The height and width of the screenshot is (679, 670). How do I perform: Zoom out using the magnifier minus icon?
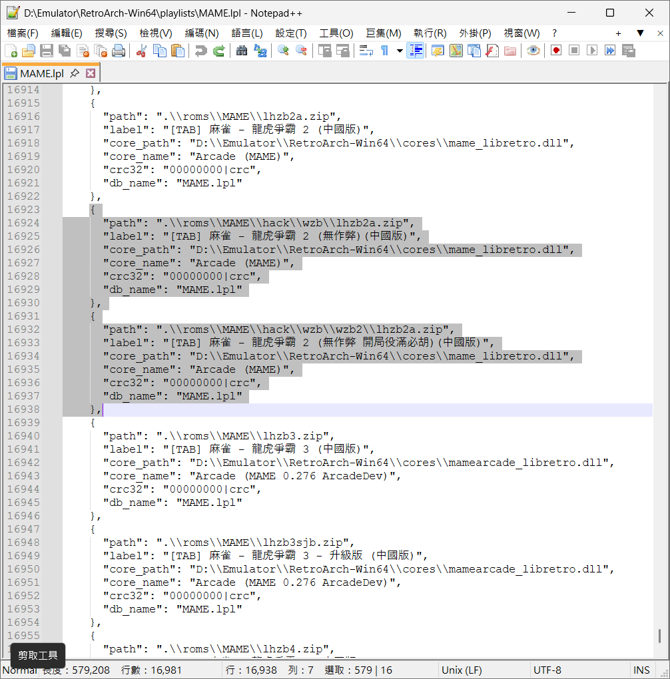pyautogui.click(x=301, y=51)
